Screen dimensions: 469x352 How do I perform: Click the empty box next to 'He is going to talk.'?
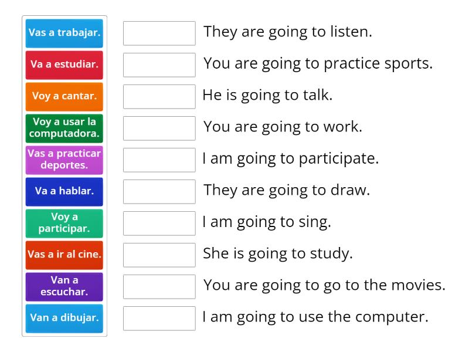click(x=159, y=97)
